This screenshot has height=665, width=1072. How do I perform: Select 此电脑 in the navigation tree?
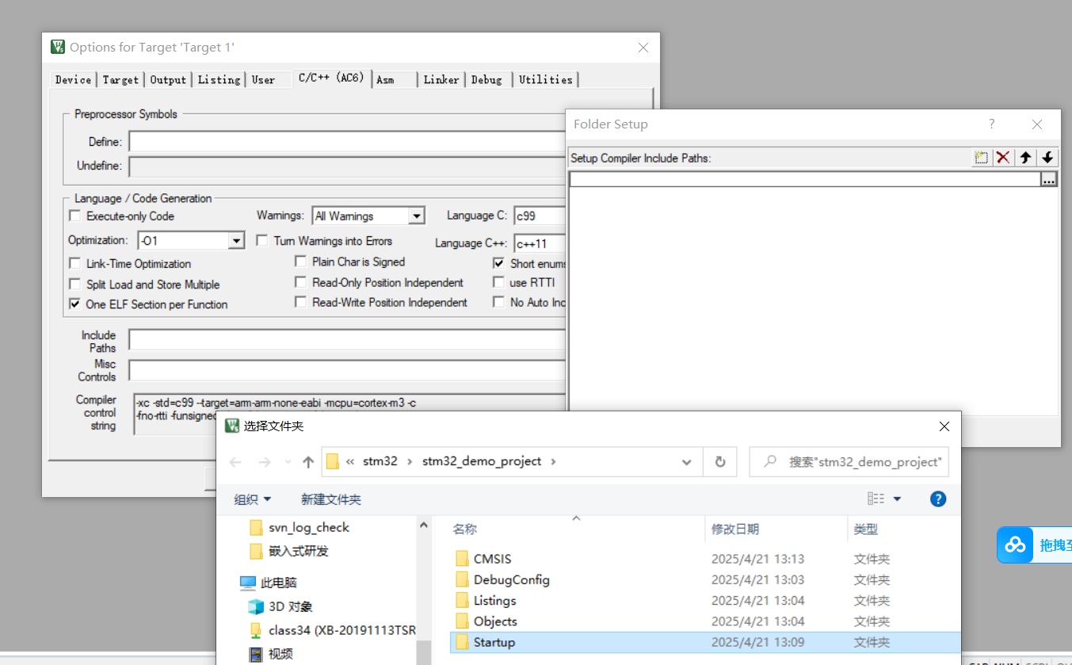(x=278, y=583)
